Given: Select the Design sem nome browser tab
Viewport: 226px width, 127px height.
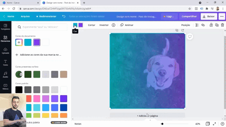Looking at the screenshot, I should [61, 3].
